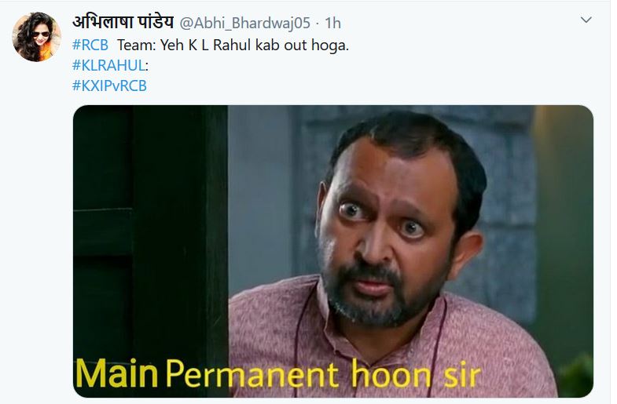Click the colon after the #KLRAHUL hashtag
617x404 pixels.
pos(147,66)
